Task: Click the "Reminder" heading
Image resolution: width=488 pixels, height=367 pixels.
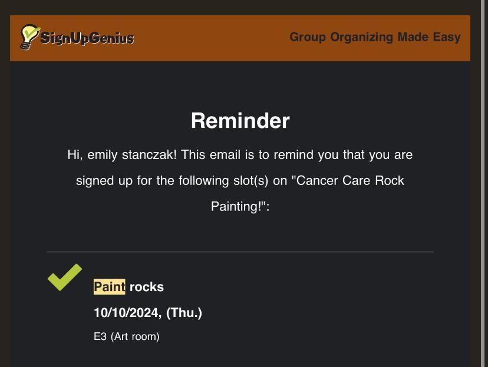Action: pos(240,121)
